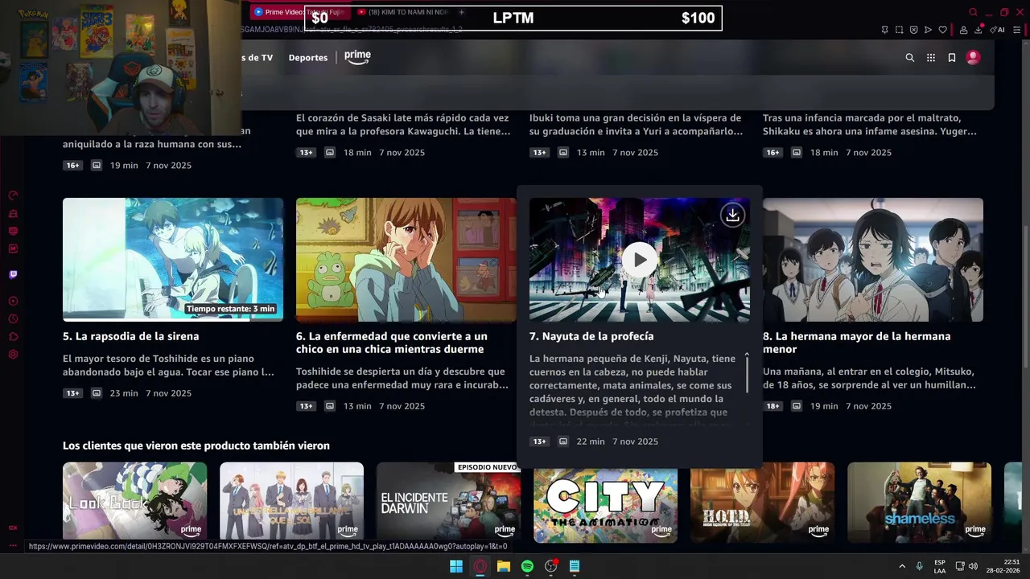1030x579 pixels.
Task: Click the browser pin icon in toolbar
Action: point(884,30)
